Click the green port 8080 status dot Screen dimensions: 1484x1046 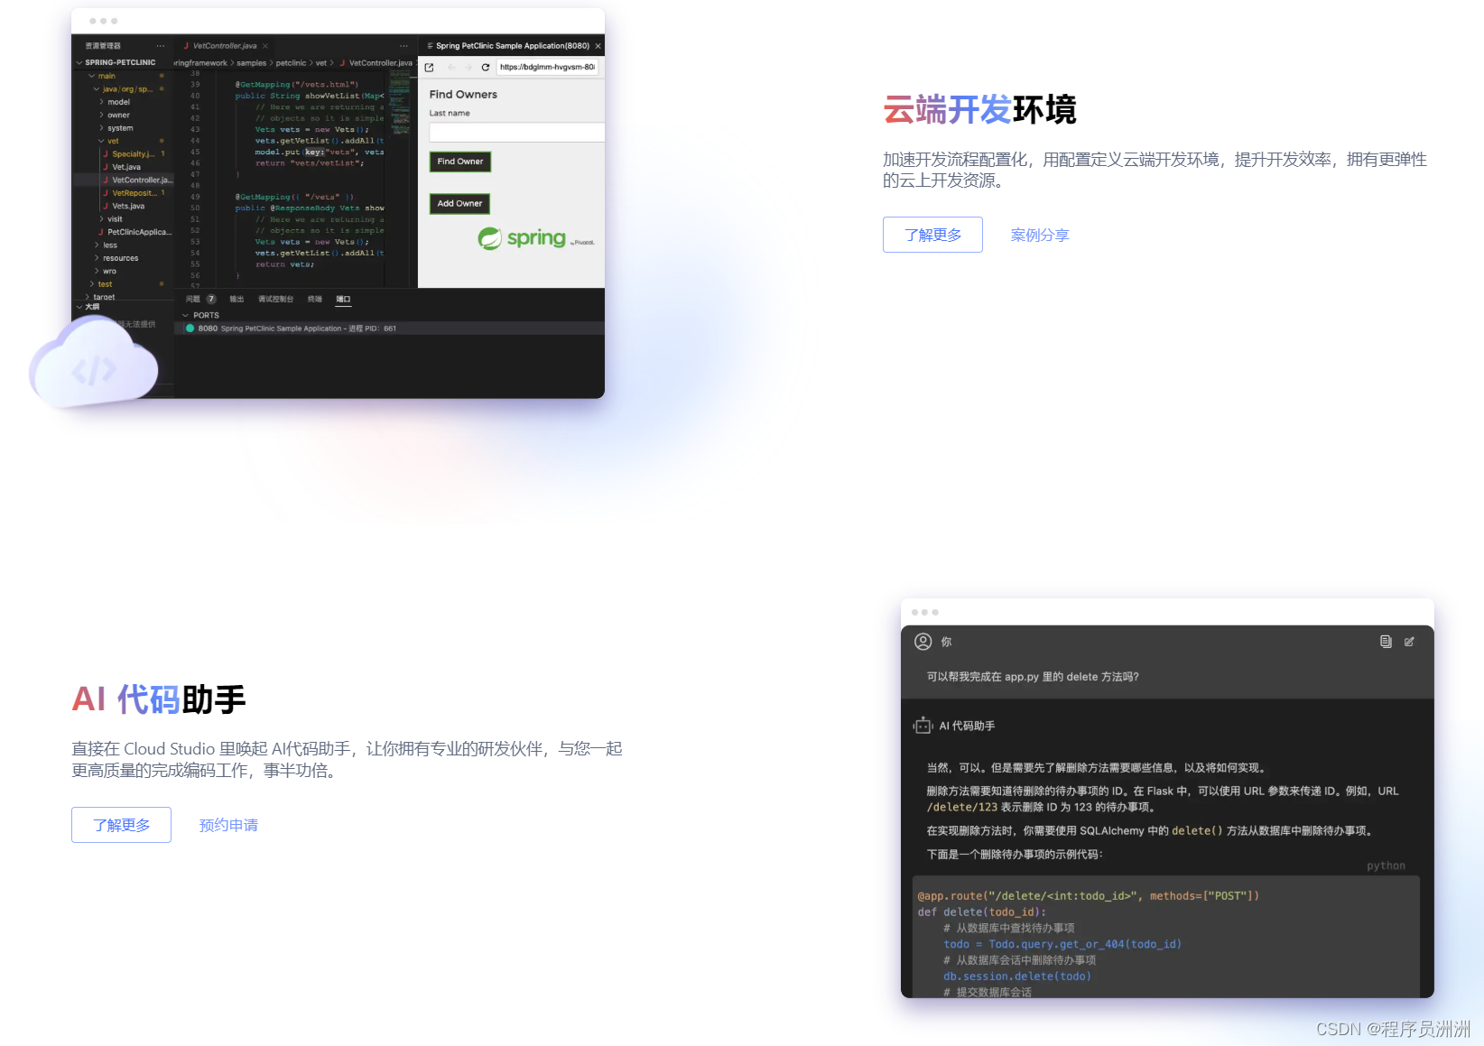coord(190,329)
